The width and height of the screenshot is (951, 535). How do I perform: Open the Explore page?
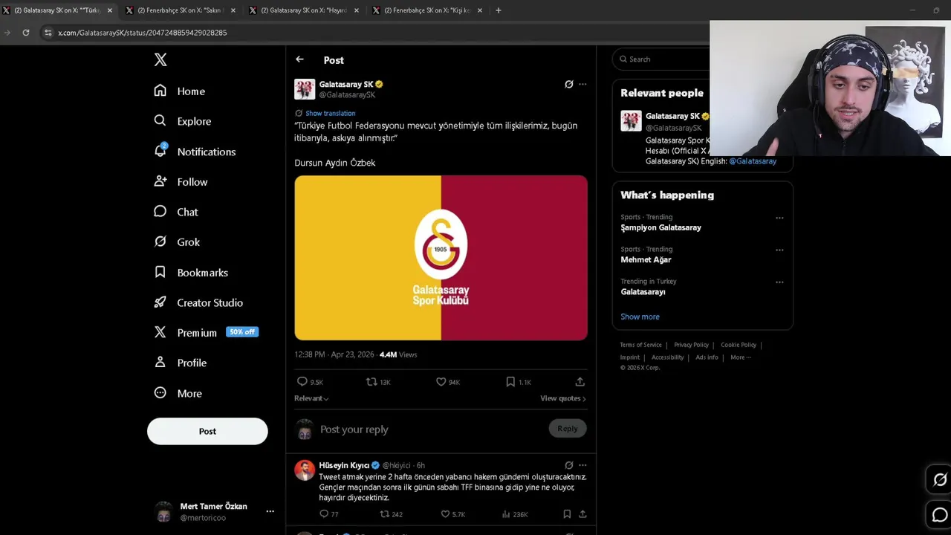click(182, 121)
